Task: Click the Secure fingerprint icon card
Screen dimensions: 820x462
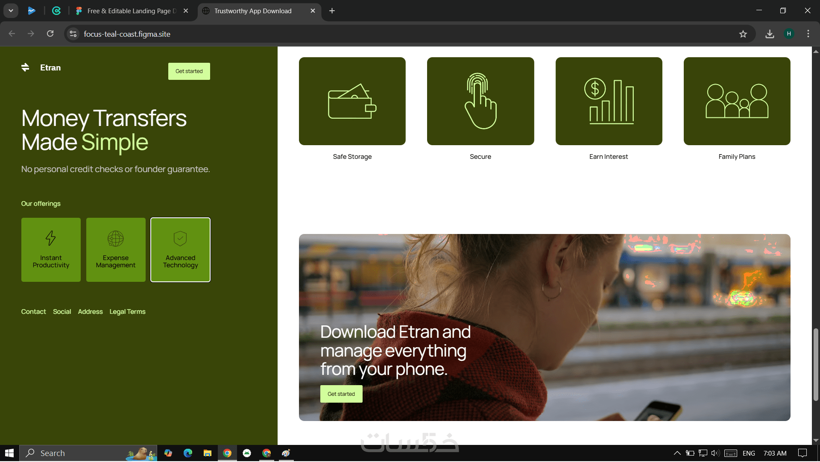Action: (x=480, y=101)
